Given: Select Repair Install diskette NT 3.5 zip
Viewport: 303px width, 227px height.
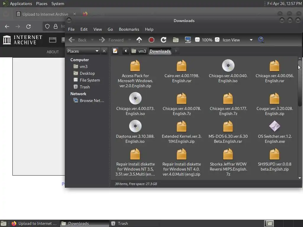Looking at the screenshot, I should [x=135, y=154].
